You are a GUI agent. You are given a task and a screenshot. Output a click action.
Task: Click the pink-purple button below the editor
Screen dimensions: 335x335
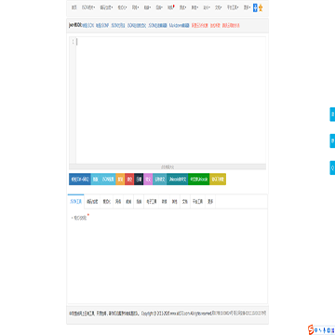click(148, 180)
